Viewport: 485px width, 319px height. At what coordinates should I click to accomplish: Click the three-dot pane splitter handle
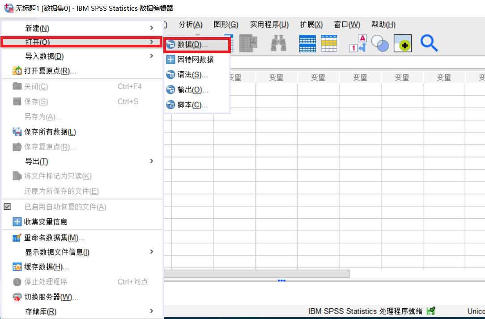pyautogui.click(x=281, y=281)
